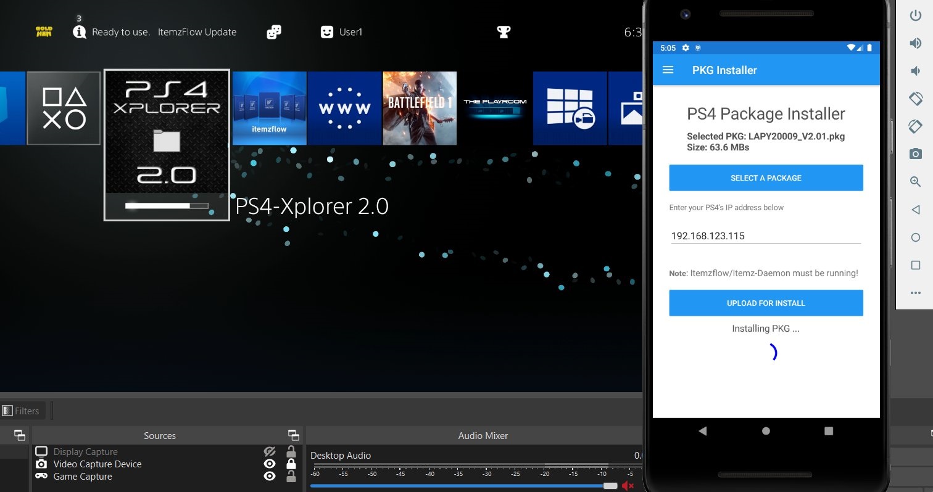Open Filters for the selected source

coord(22,411)
